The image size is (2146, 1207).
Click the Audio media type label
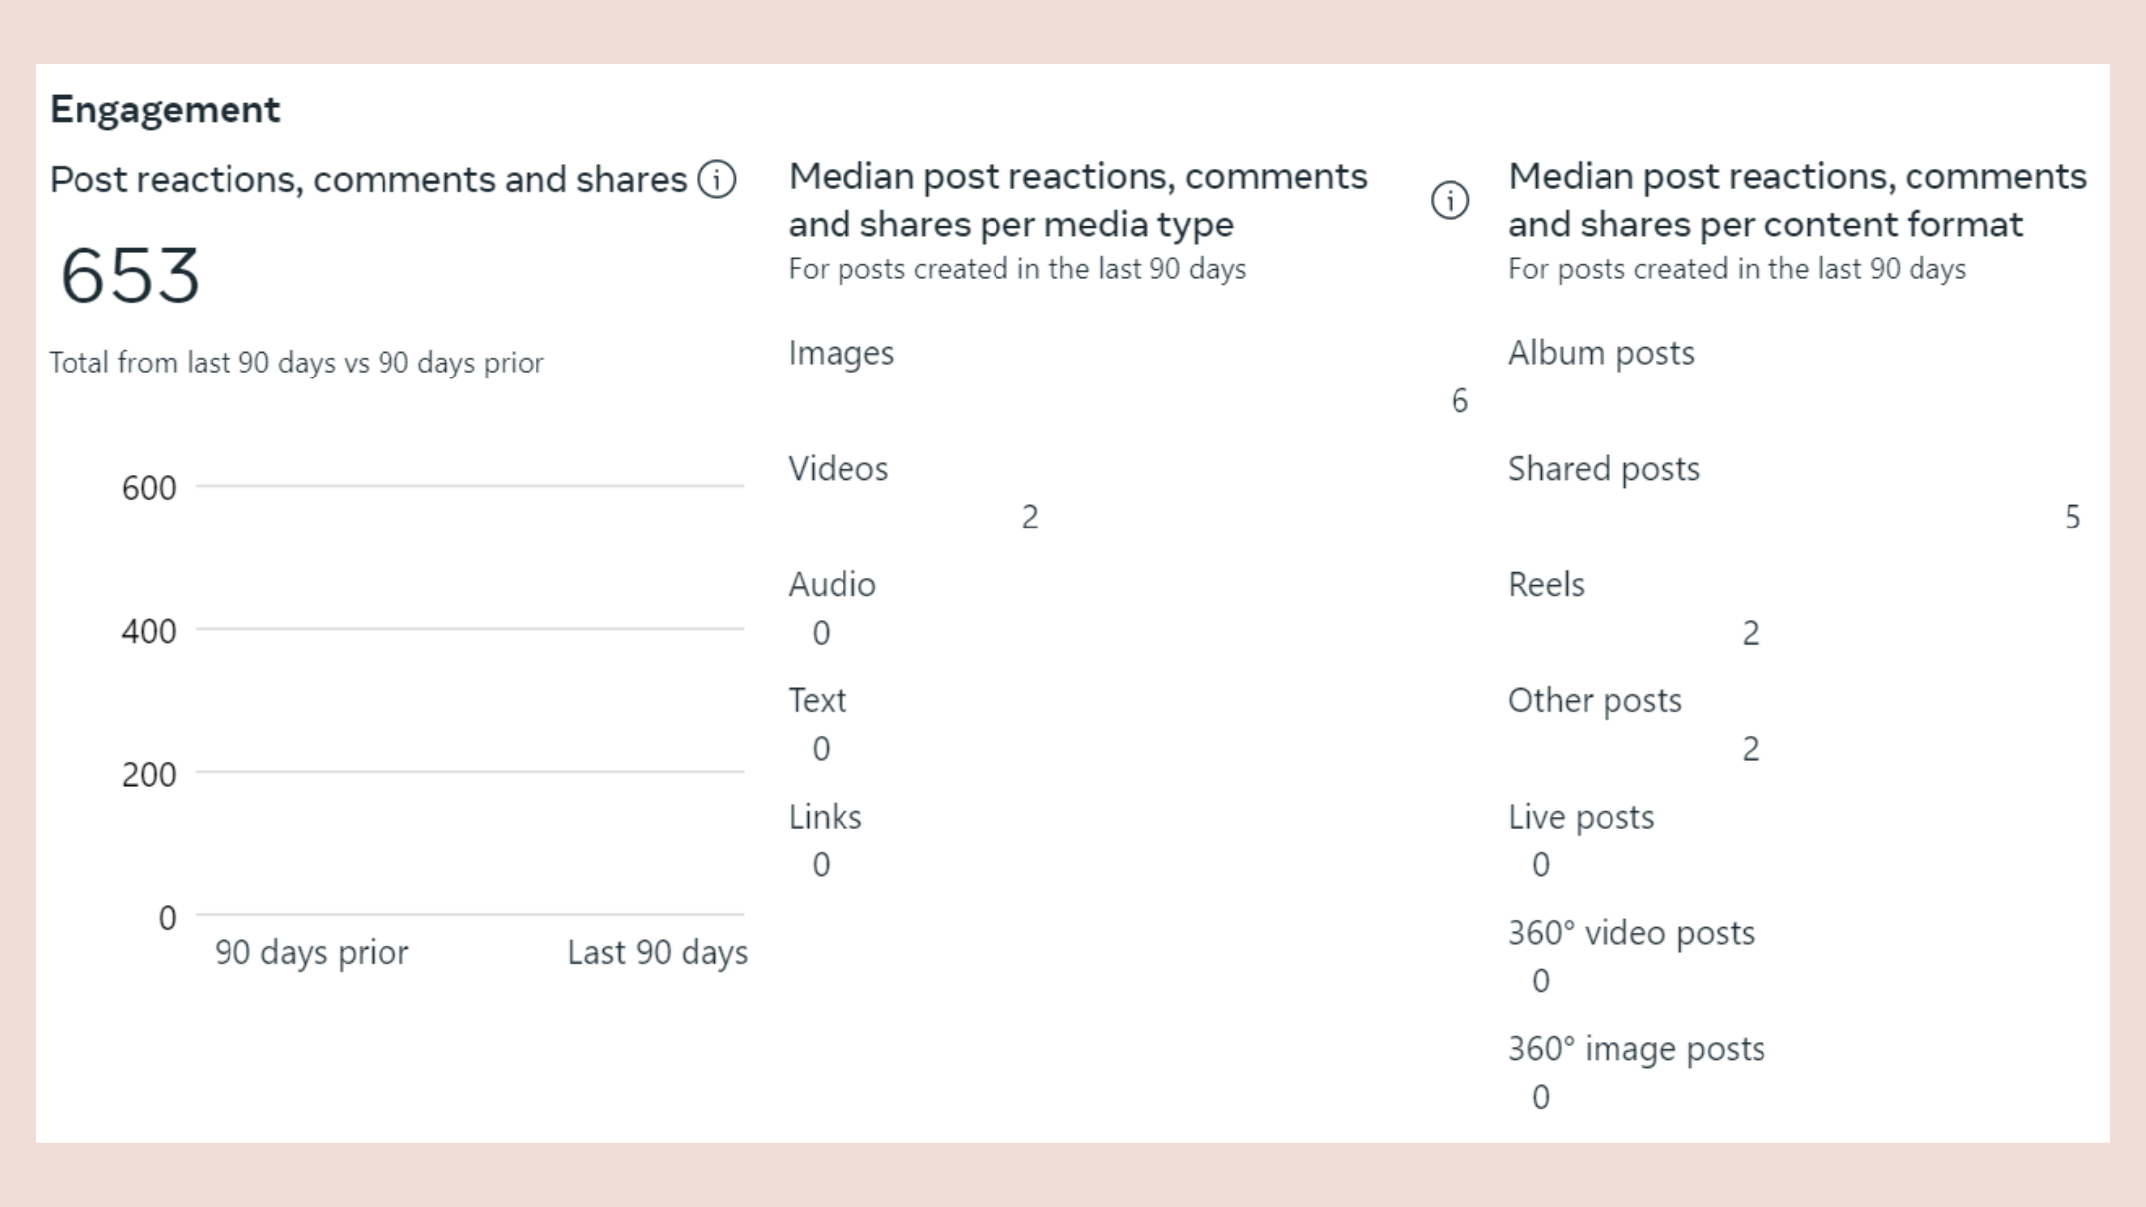coord(832,585)
